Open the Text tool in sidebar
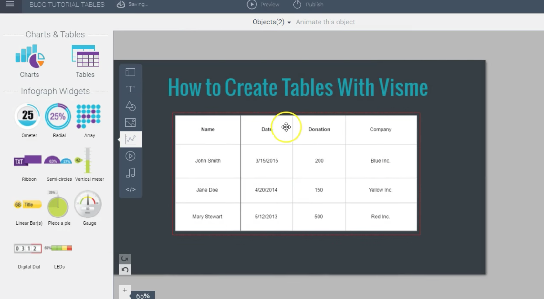 coord(131,89)
